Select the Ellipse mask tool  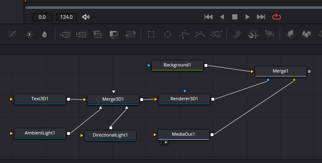[x=167, y=35]
